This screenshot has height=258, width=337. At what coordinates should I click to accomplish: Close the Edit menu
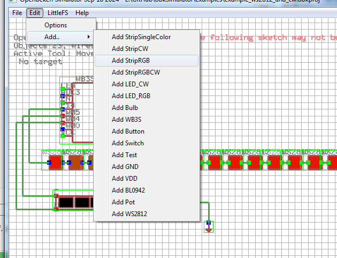point(35,13)
